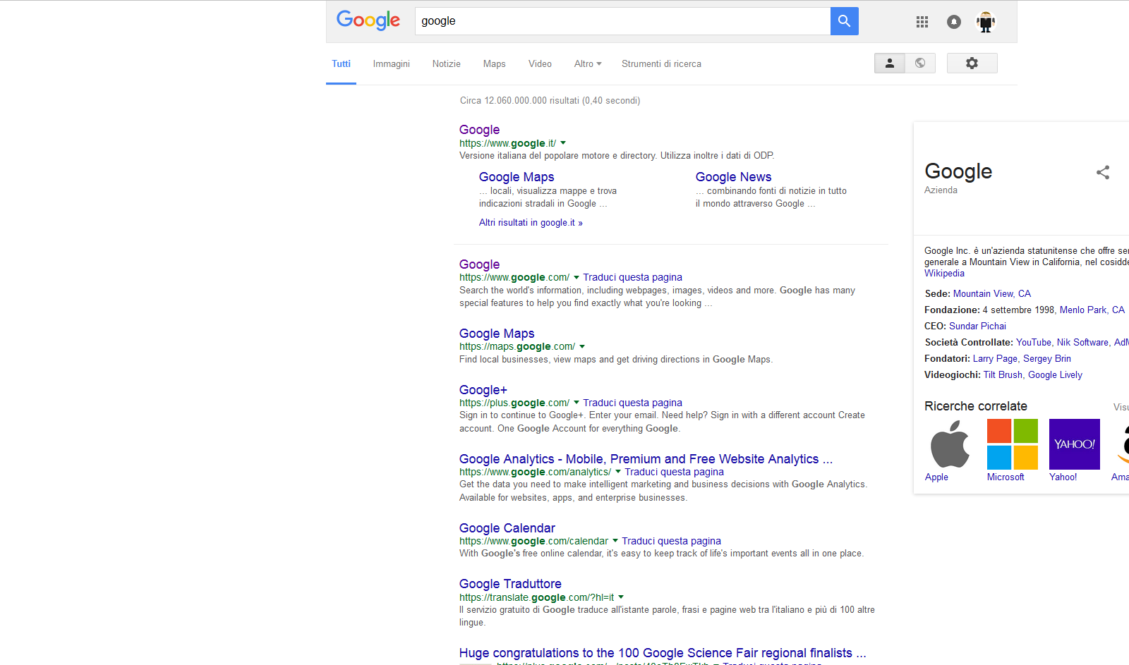Open the Google result for www.google.com
1129x665 pixels.
[x=479, y=264]
